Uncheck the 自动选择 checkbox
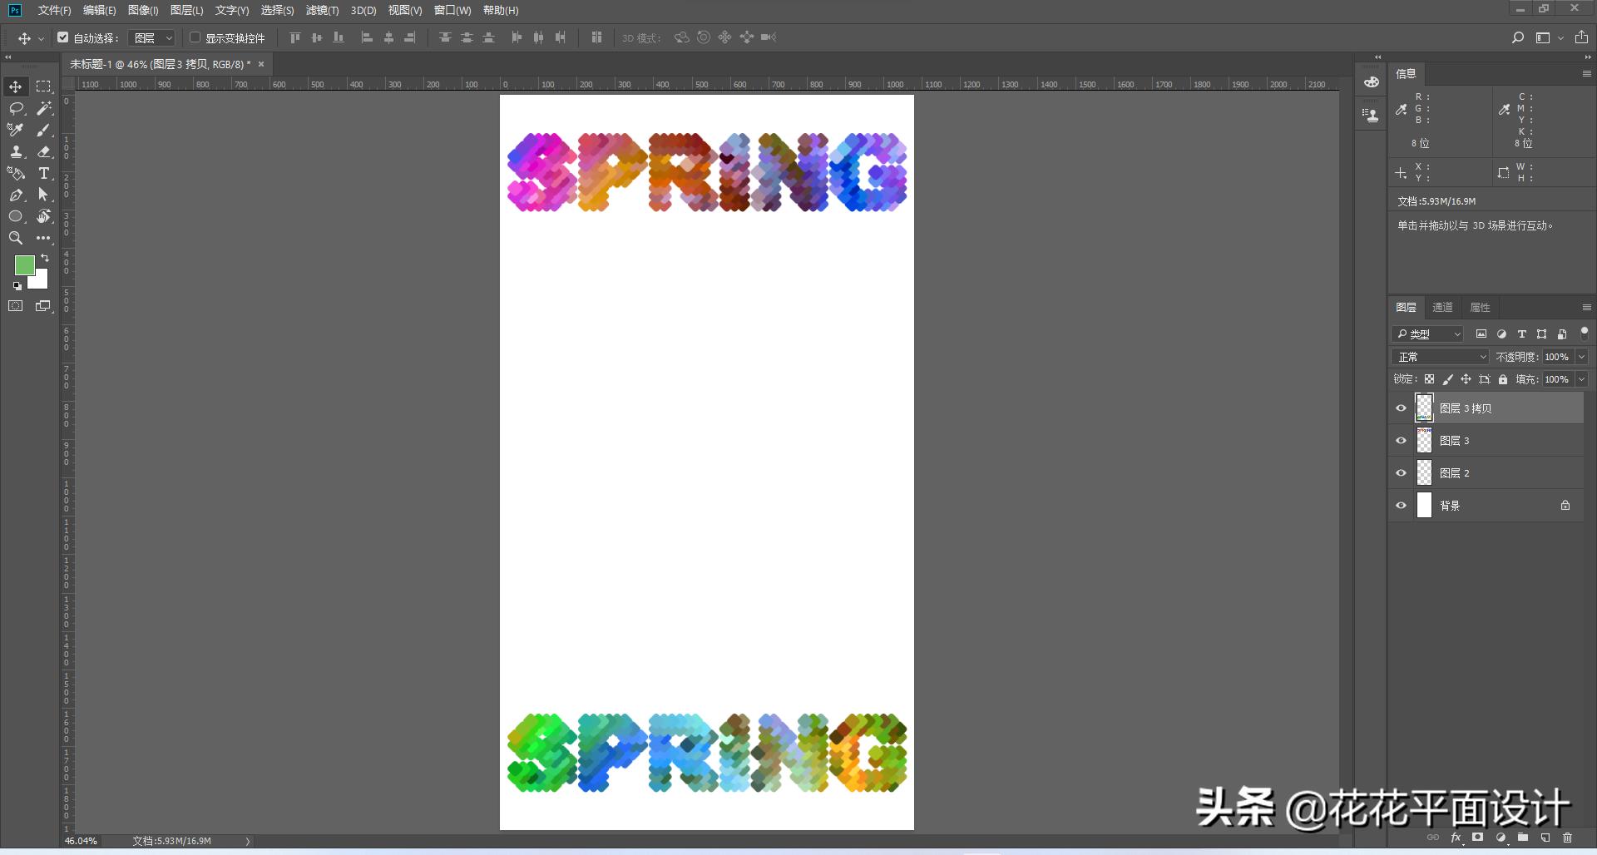The width and height of the screenshot is (1597, 855). (63, 37)
